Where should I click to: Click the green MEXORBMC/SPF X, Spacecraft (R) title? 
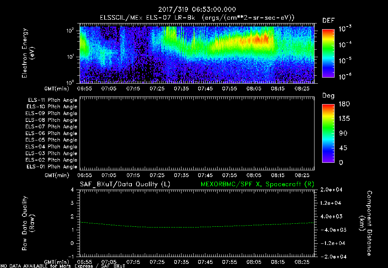[x=257, y=184]
